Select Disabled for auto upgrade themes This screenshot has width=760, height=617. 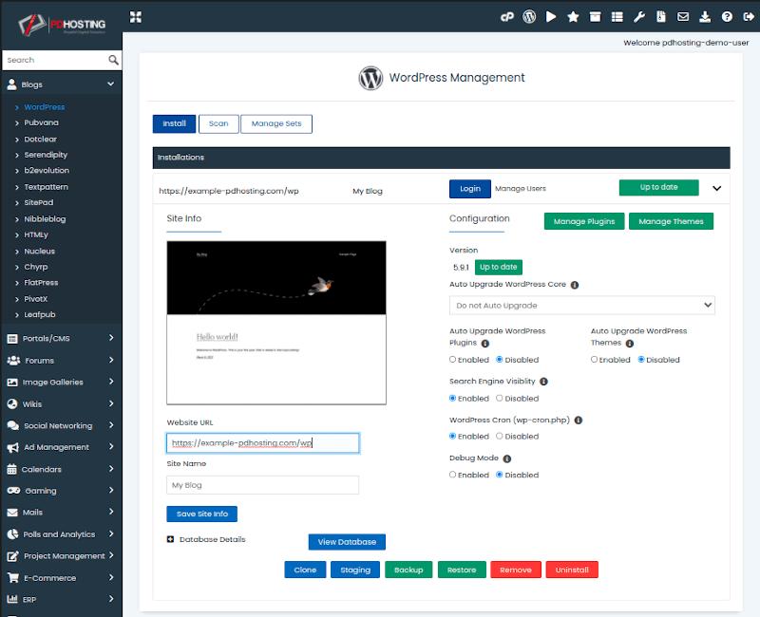click(x=640, y=360)
